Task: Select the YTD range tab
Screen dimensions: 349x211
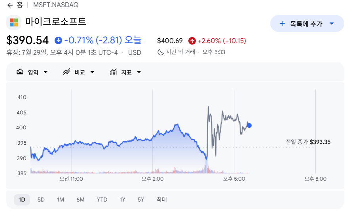Action: [x=102, y=200]
